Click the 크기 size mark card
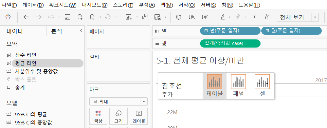Screen dimensions: 327x128 coord(118,116)
